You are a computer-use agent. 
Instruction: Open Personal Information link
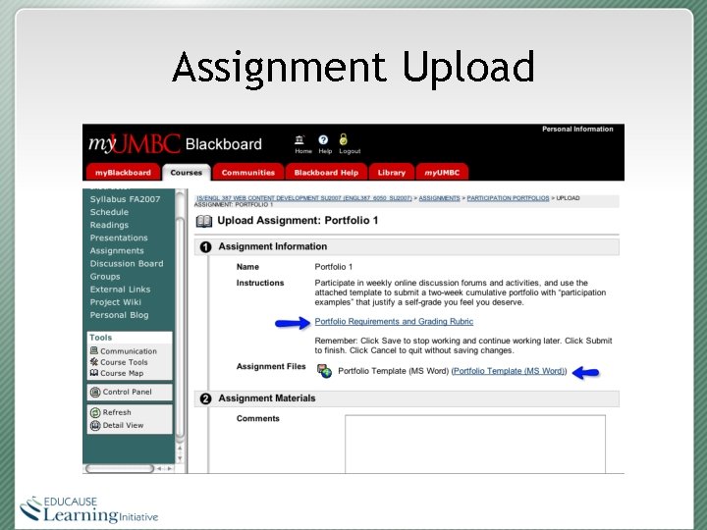[x=577, y=129]
